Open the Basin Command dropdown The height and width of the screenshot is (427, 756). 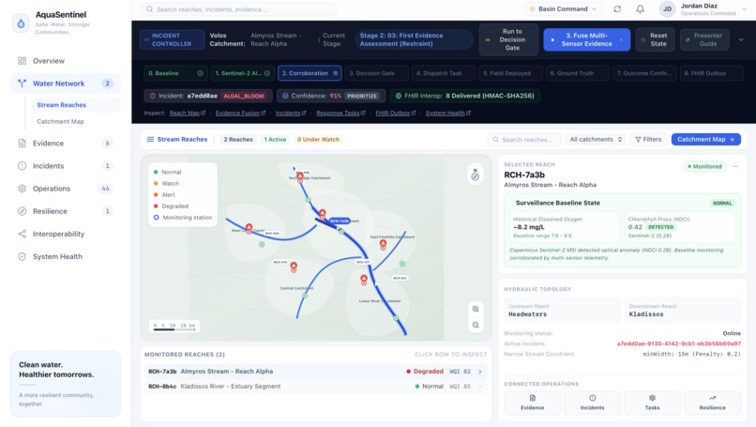(x=564, y=9)
